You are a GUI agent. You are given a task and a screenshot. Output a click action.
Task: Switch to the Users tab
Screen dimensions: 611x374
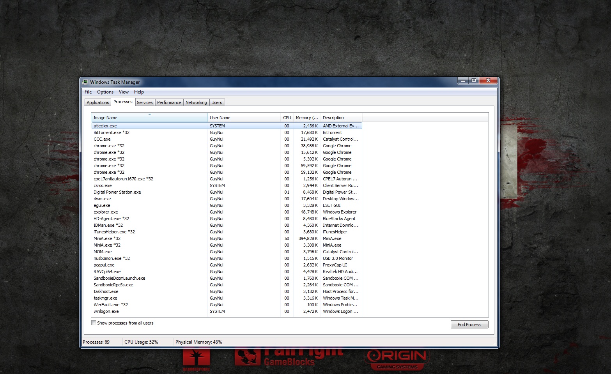coord(217,102)
